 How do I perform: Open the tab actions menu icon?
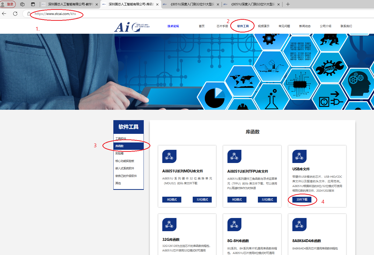33,4
